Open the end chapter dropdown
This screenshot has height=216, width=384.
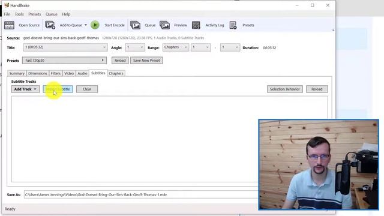[x=230, y=47]
